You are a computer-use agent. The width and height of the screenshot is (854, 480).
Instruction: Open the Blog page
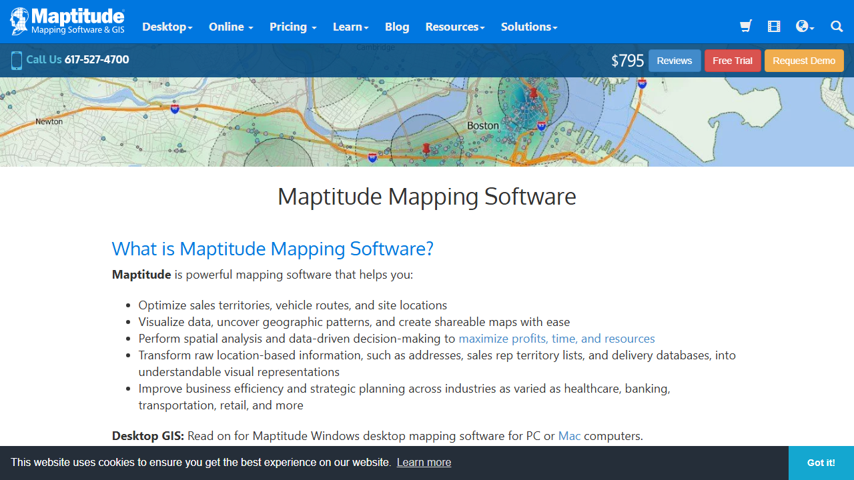pos(397,27)
